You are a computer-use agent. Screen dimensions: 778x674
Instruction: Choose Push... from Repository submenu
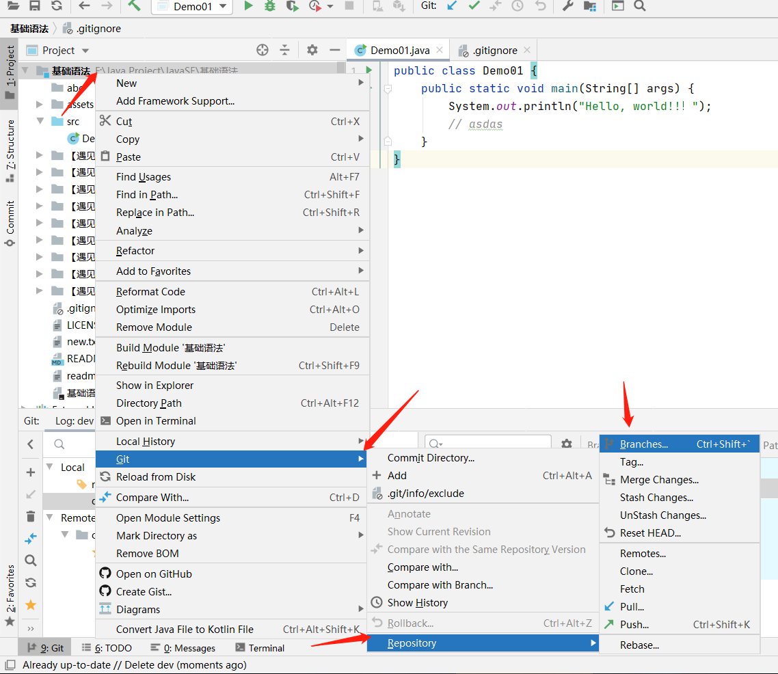tap(680, 624)
